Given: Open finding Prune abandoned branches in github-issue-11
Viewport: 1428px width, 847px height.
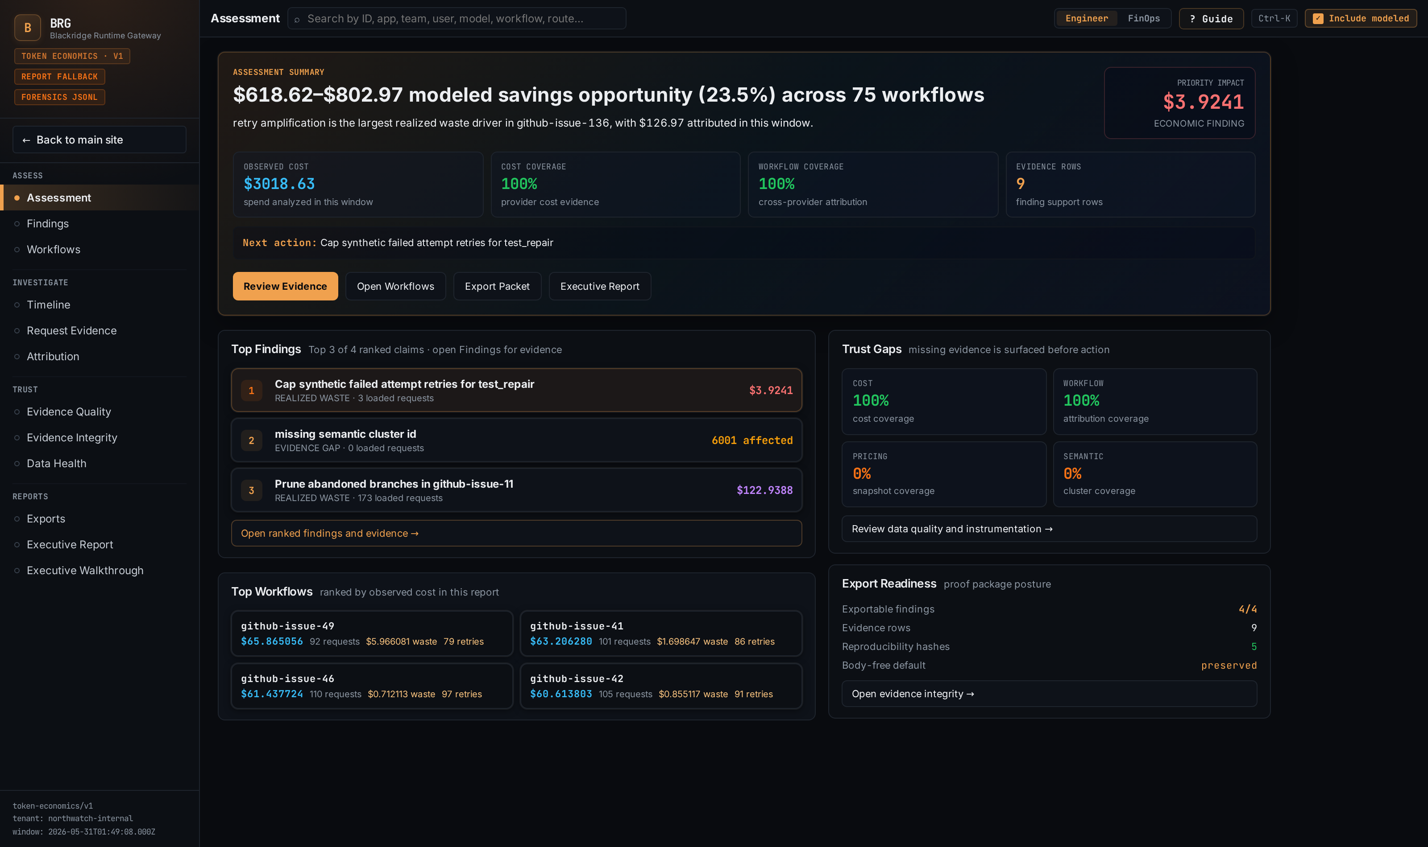Looking at the screenshot, I should [516, 490].
